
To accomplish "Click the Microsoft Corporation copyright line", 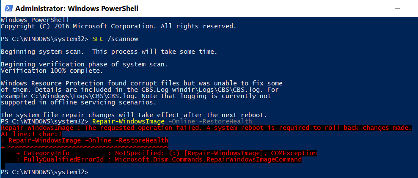I will pos(118,26).
